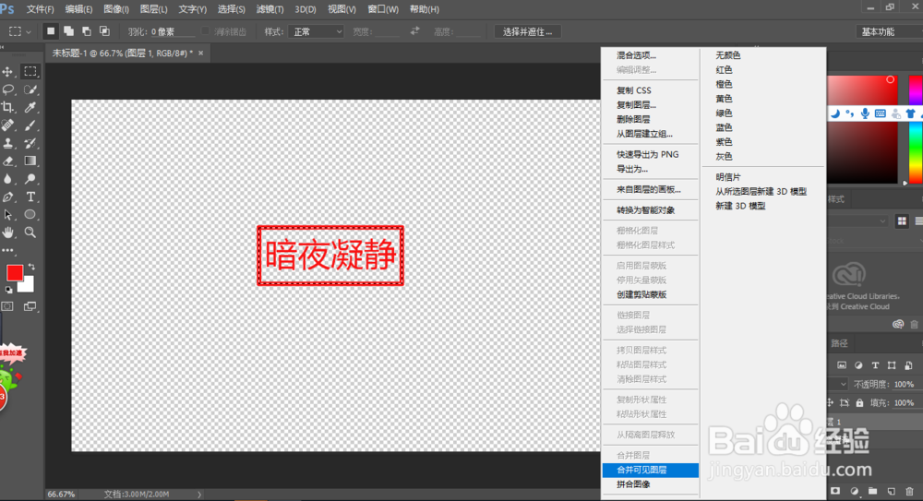Select the Rectangular Marquee tool in toolbox
This screenshot has width=923, height=501.
pos(30,72)
